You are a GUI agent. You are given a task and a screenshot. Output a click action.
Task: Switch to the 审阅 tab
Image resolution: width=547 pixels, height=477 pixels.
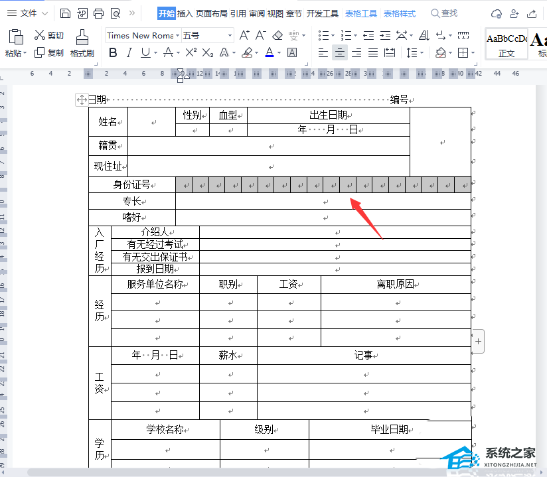257,13
